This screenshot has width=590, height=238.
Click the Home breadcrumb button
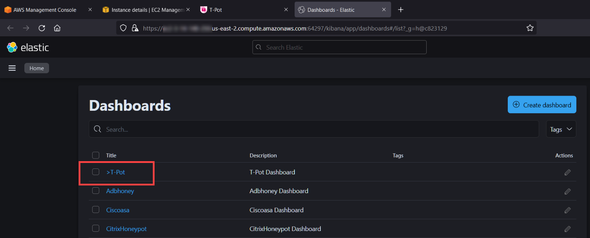[37, 68]
